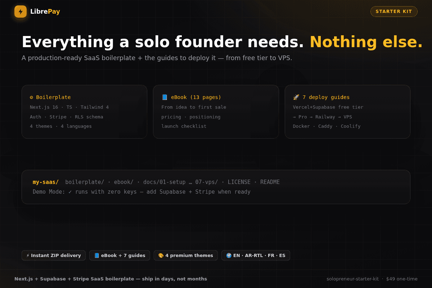Viewport: 432px width, 288px height.
Task: Click the Instant ZIP delivery badge
Action: point(54,256)
